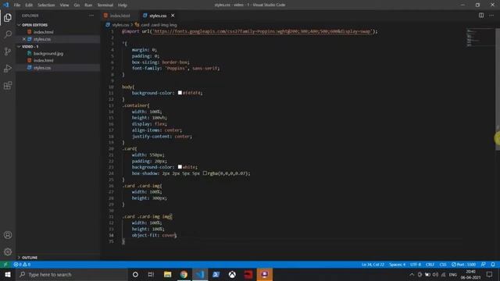Close styles.css in Open Editors list

point(24,39)
